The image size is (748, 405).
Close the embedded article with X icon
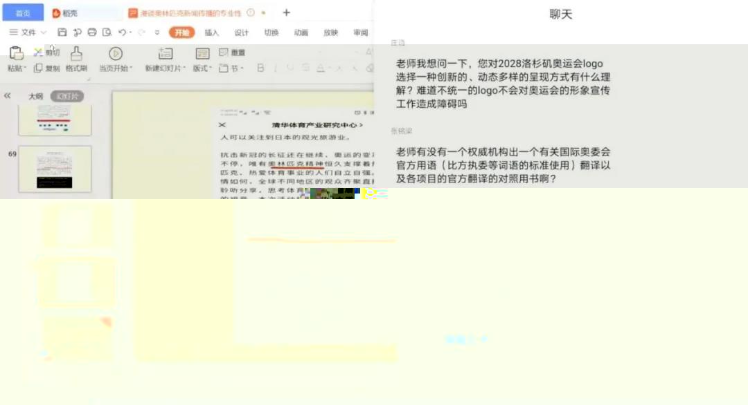click(x=222, y=124)
